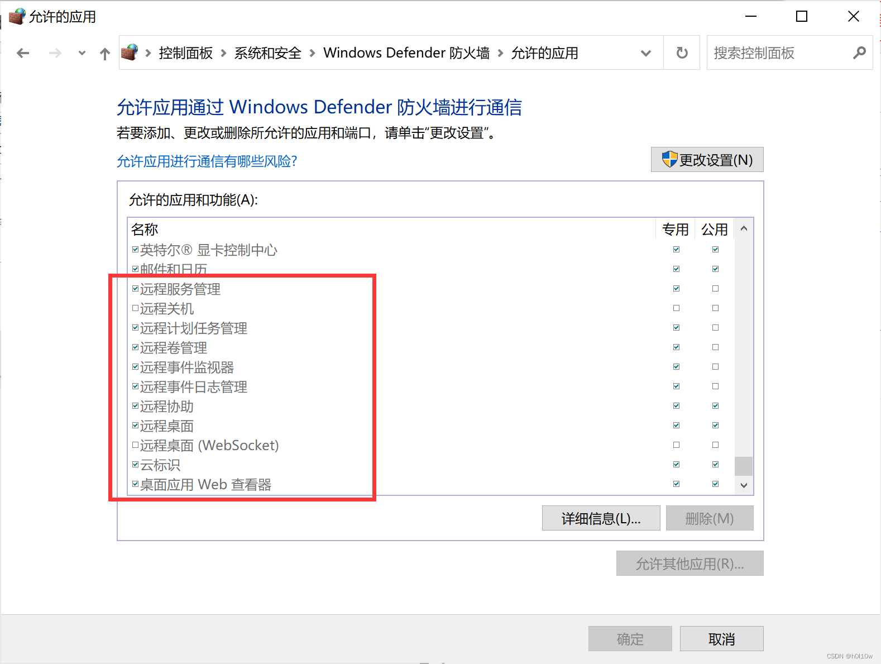Navigate to Windows Defender 防火墙 breadcrumb

point(406,53)
